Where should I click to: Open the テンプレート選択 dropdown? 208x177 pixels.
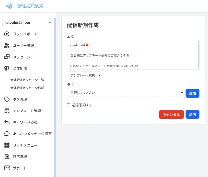84,75
